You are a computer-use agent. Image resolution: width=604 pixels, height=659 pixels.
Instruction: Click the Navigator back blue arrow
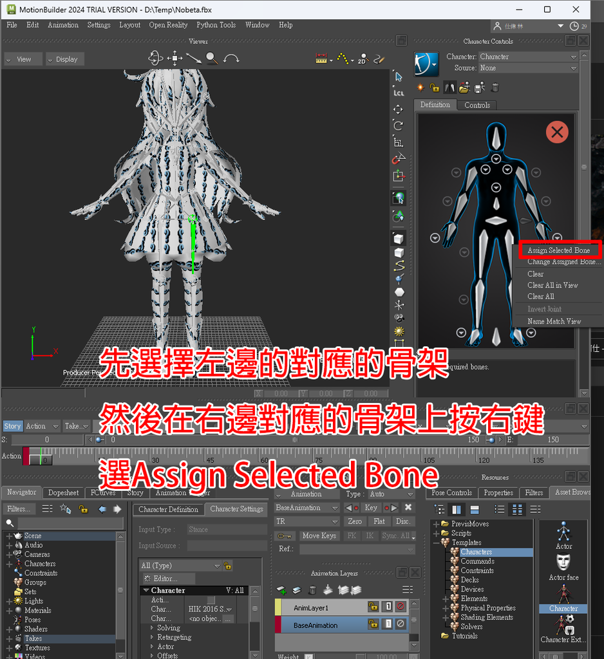click(102, 510)
